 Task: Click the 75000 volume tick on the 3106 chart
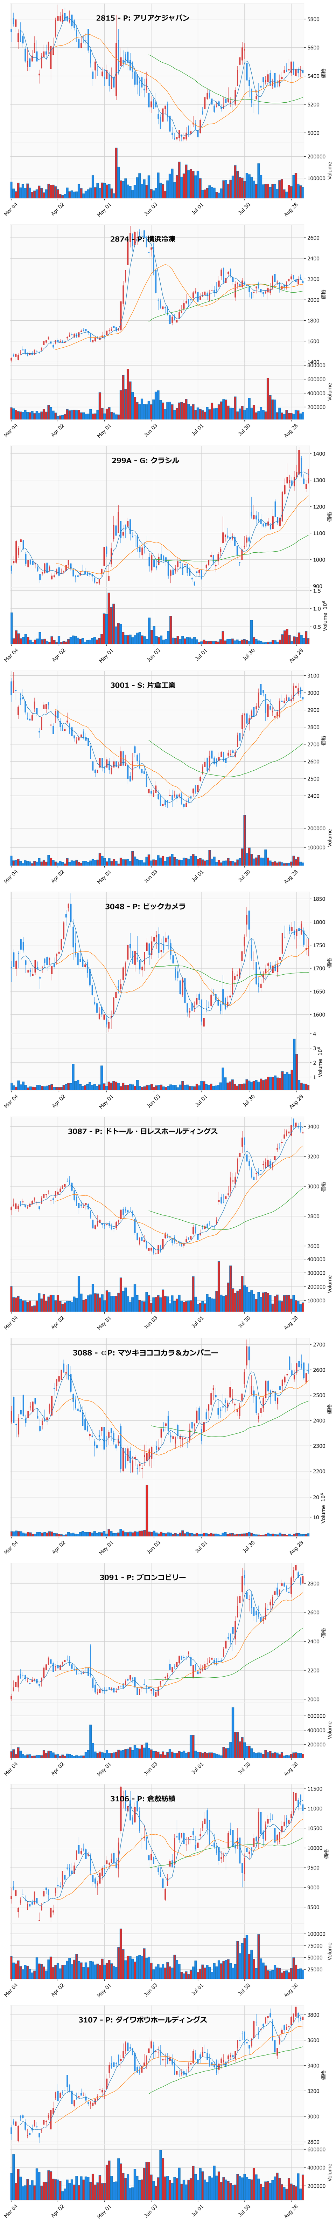coord(316,1946)
